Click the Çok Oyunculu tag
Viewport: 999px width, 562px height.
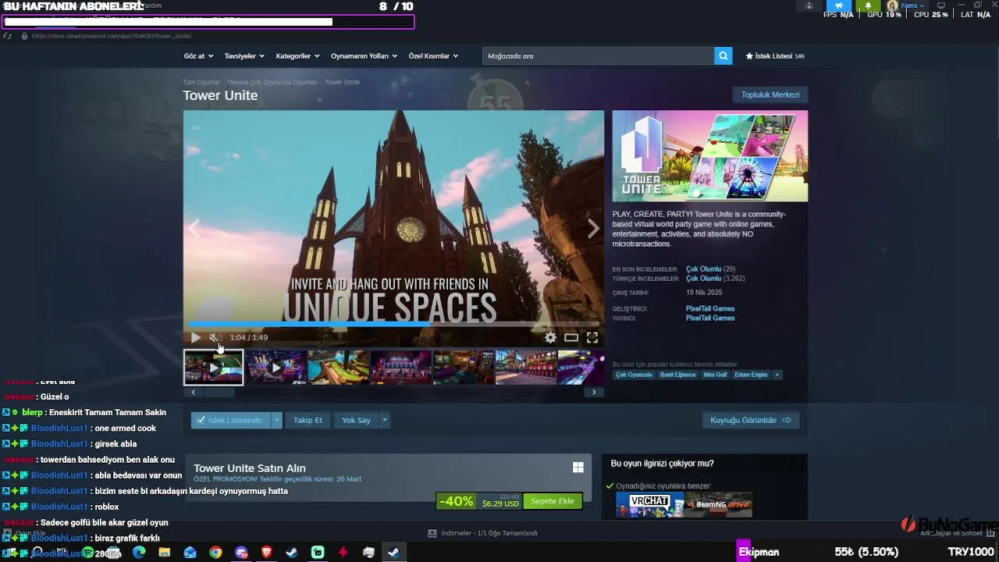634,375
